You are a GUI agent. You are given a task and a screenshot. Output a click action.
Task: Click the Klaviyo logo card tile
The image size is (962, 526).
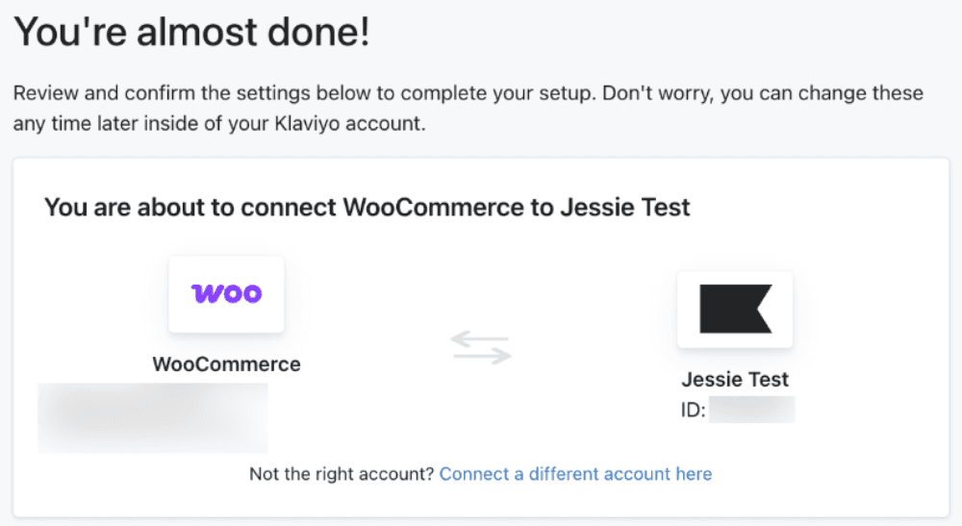click(735, 309)
